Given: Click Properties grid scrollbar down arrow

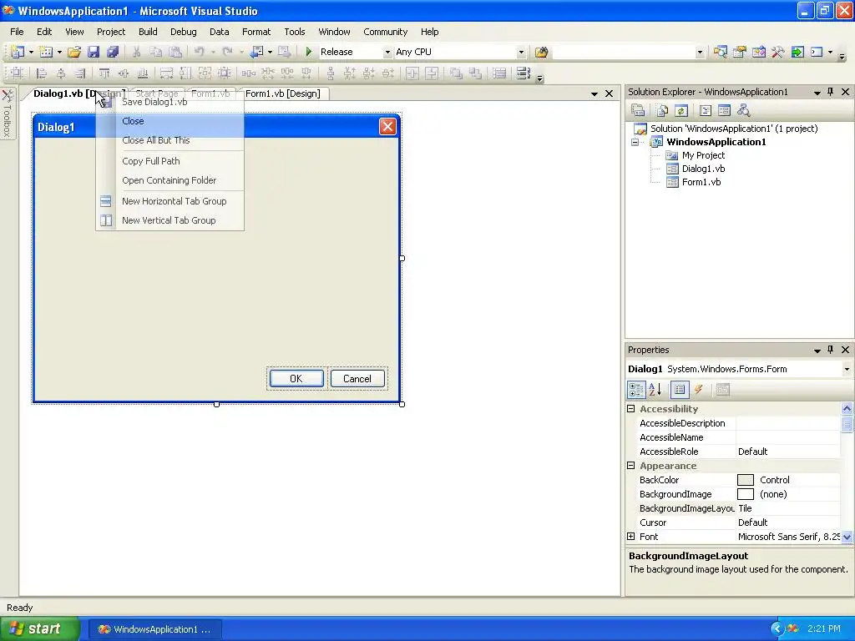Looking at the screenshot, I should [x=847, y=537].
